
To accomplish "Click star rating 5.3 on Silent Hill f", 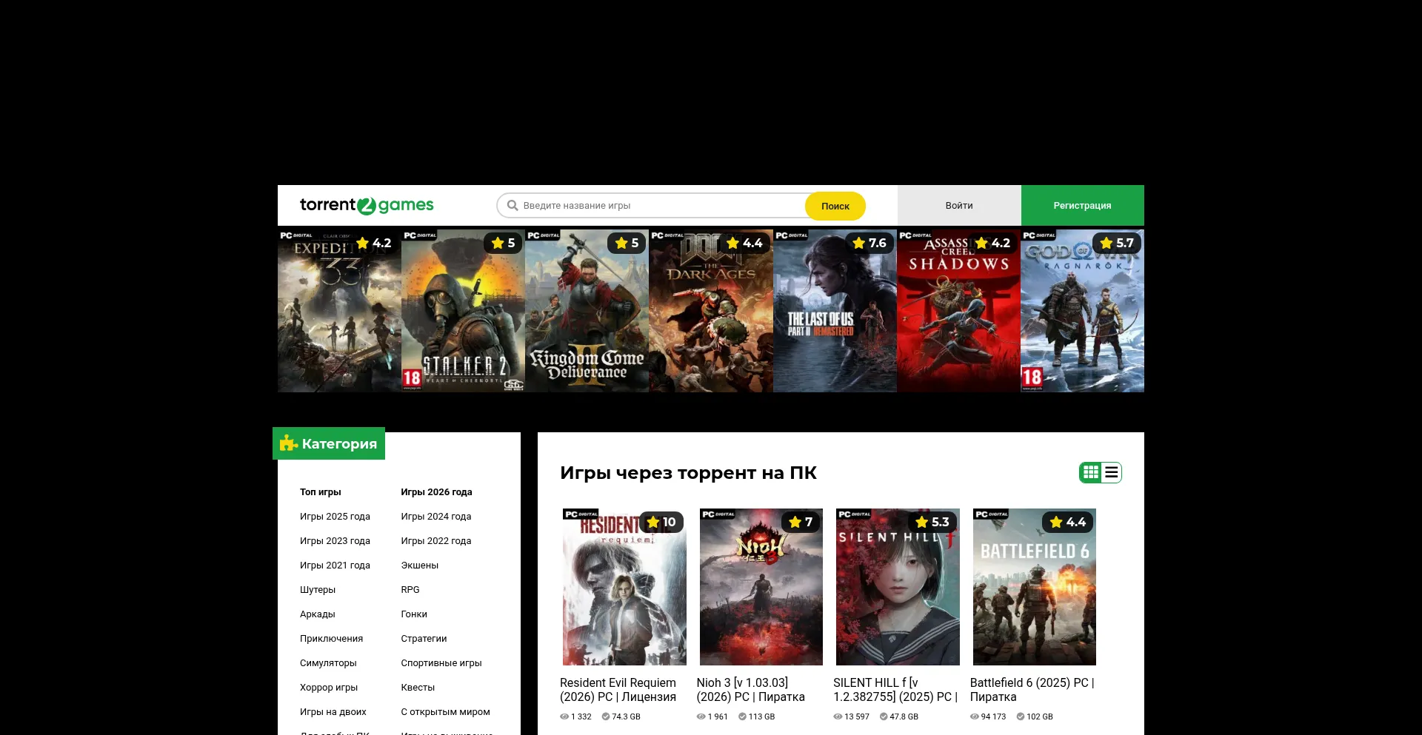I will [932, 522].
